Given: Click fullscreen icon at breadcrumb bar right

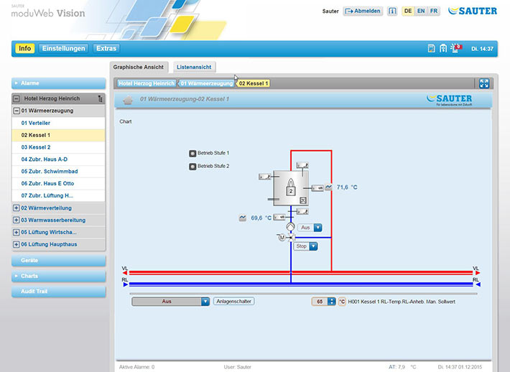Looking at the screenshot, I should tap(484, 83).
